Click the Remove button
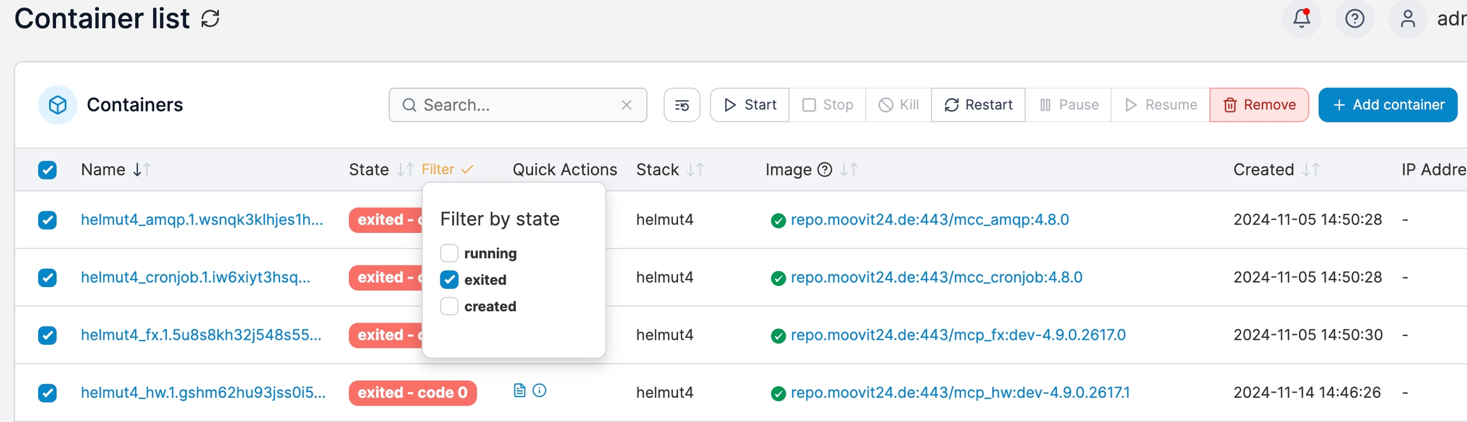The width and height of the screenshot is (1467, 422). point(1259,105)
